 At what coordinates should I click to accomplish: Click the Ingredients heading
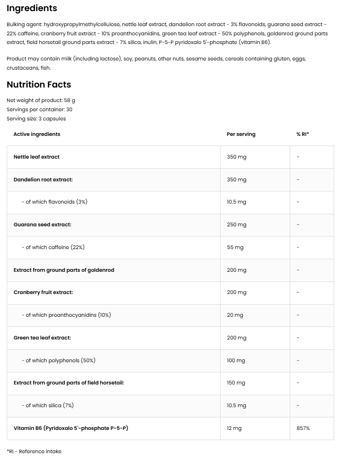click(32, 8)
